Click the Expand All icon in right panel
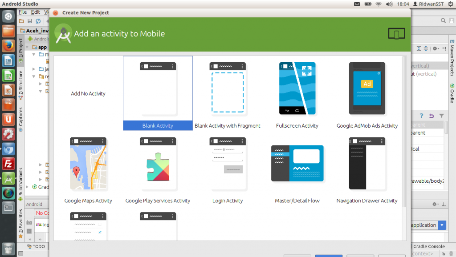The width and height of the screenshot is (456, 257). [x=419, y=48]
